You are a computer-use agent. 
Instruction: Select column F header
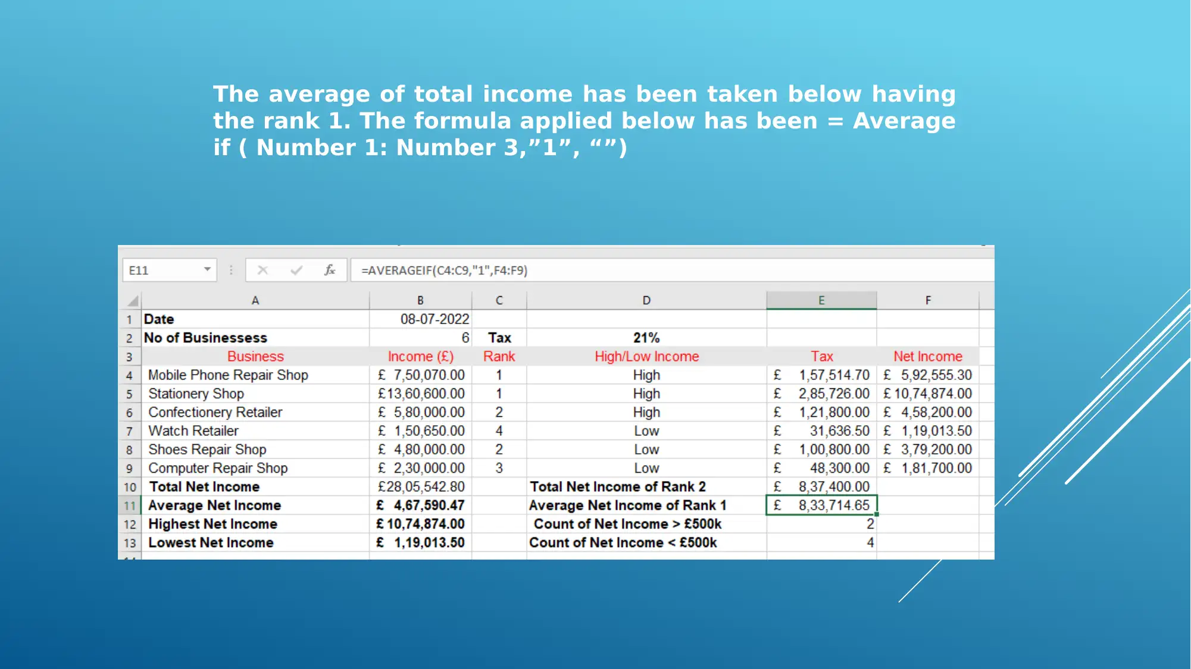[x=928, y=301]
